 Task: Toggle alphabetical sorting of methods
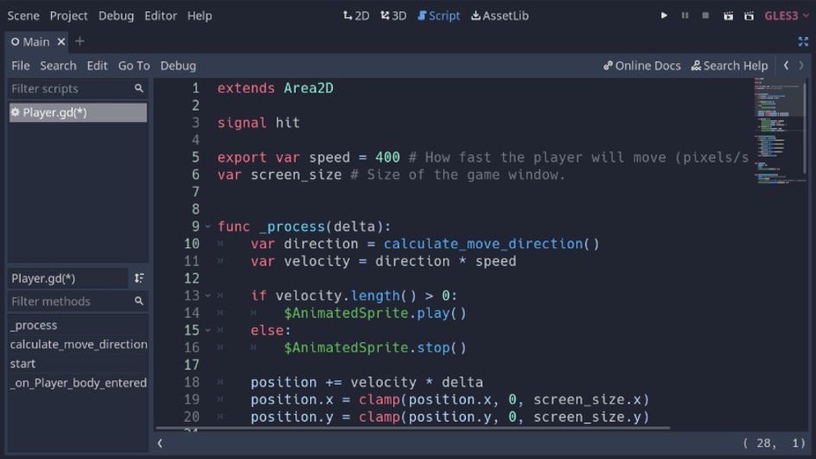point(139,278)
